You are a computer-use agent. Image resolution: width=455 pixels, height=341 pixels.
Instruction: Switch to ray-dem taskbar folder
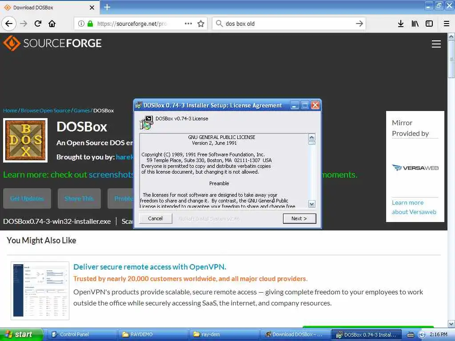224,334
